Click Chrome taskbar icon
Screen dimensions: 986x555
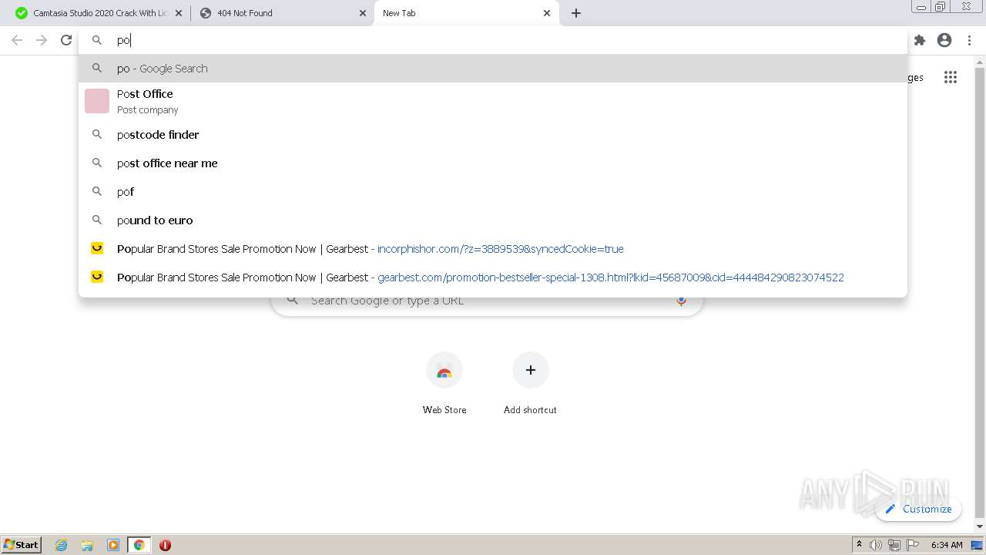click(139, 545)
